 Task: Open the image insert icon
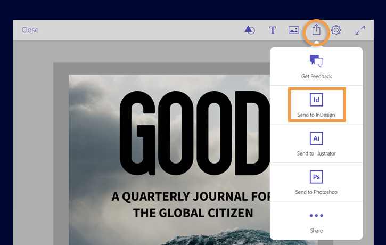[294, 30]
